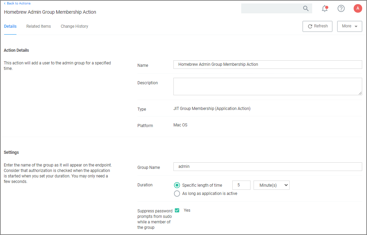The width and height of the screenshot is (367, 235).
Task: Open the Change History tab
Action: [x=74, y=26]
